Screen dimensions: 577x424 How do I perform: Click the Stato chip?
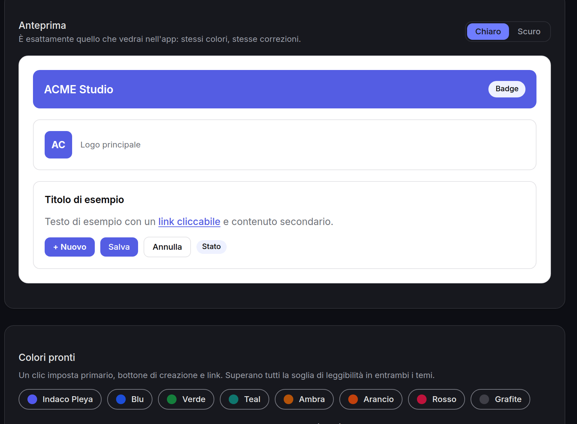click(212, 247)
